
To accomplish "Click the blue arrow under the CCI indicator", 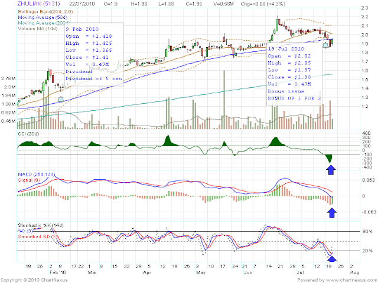I will click(x=331, y=170).
